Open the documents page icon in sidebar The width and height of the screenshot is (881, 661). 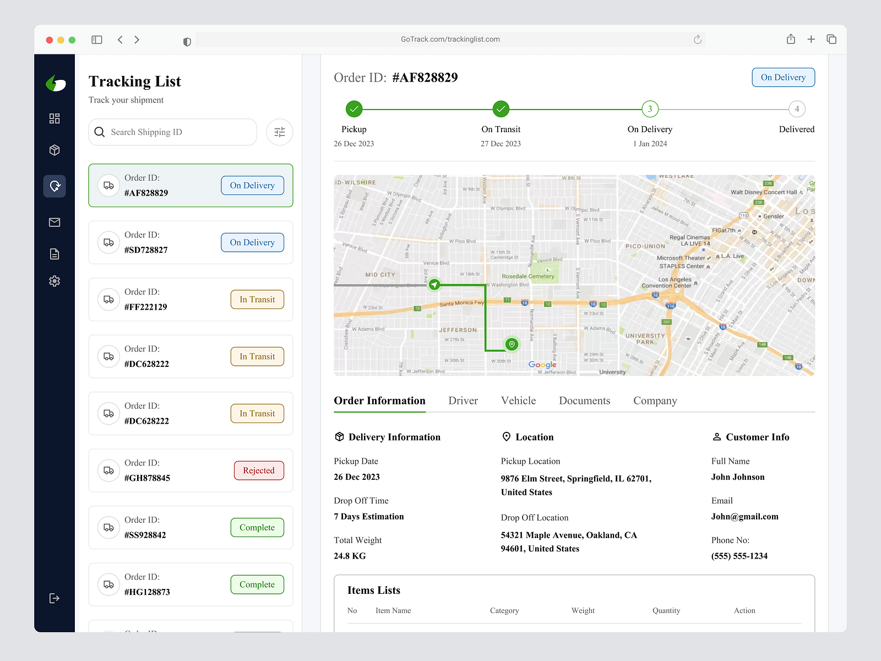(55, 253)
